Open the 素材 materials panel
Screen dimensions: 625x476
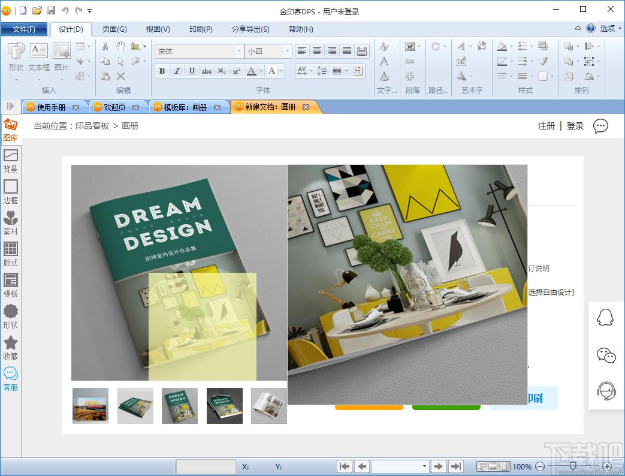[x=11, y=223]
